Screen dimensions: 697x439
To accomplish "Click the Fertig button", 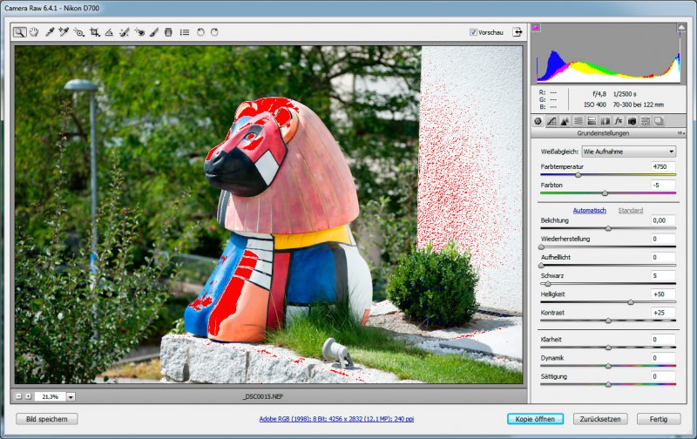I will point(659,419).
